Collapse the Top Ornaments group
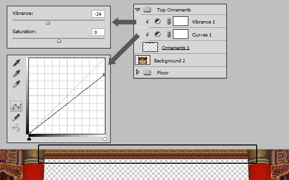 click(x=137, y=10)
